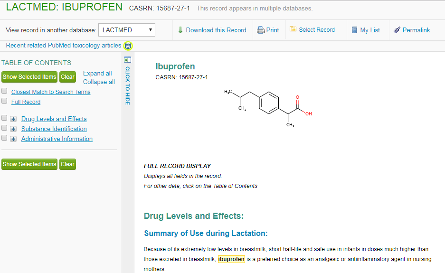Click the TABLE OF CONTENTS heading
This screenshot has height=273, width=445.
36,63
